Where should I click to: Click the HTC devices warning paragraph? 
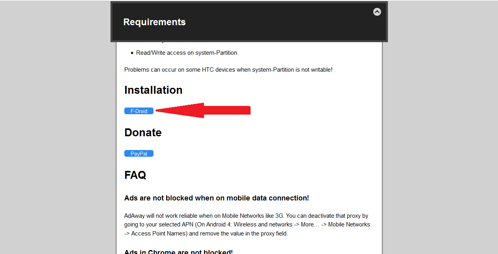(x=228, y=70)
